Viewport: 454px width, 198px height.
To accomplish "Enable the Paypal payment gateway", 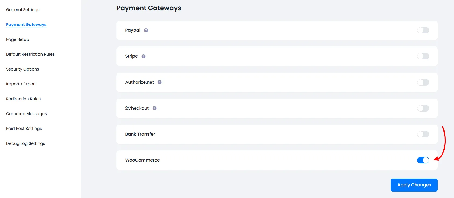I will click(423, 30).
